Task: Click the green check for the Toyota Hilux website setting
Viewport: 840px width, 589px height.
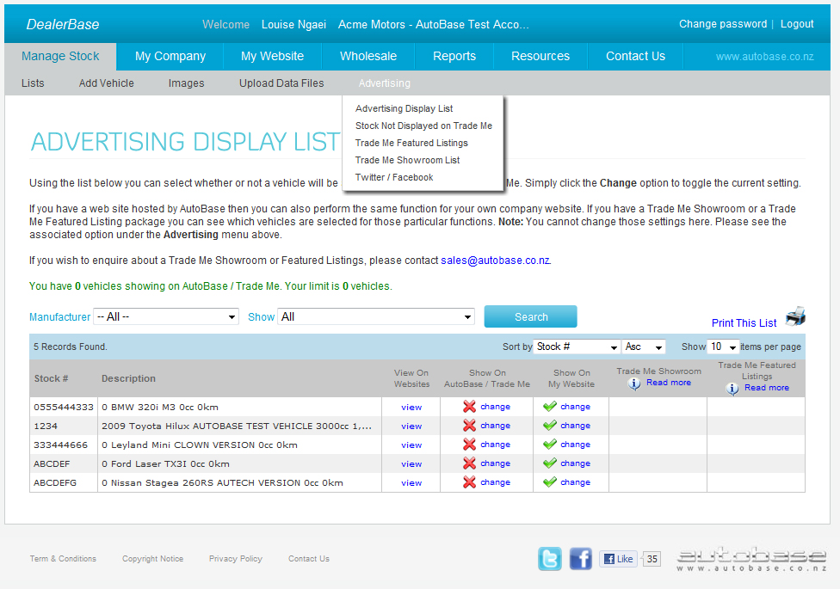Action: click(x=551, y=426)
